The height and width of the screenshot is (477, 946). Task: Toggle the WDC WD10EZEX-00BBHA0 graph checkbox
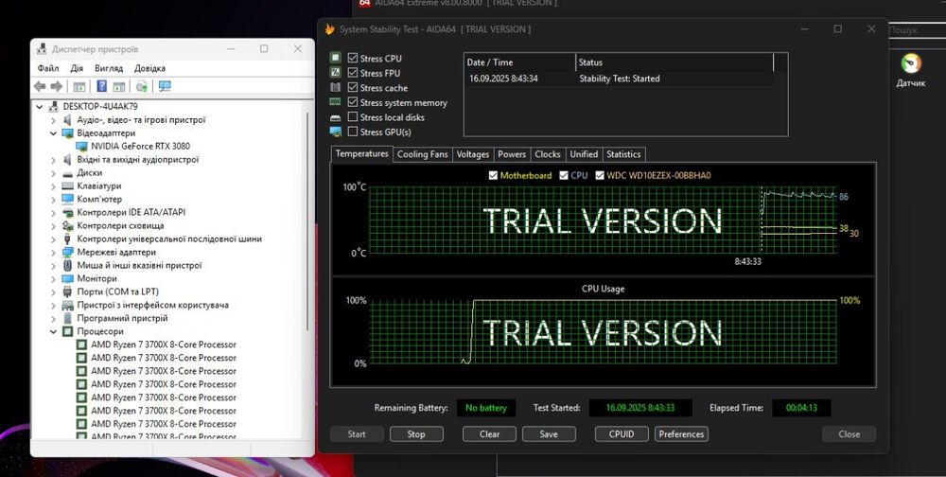(x=600, y=176)
